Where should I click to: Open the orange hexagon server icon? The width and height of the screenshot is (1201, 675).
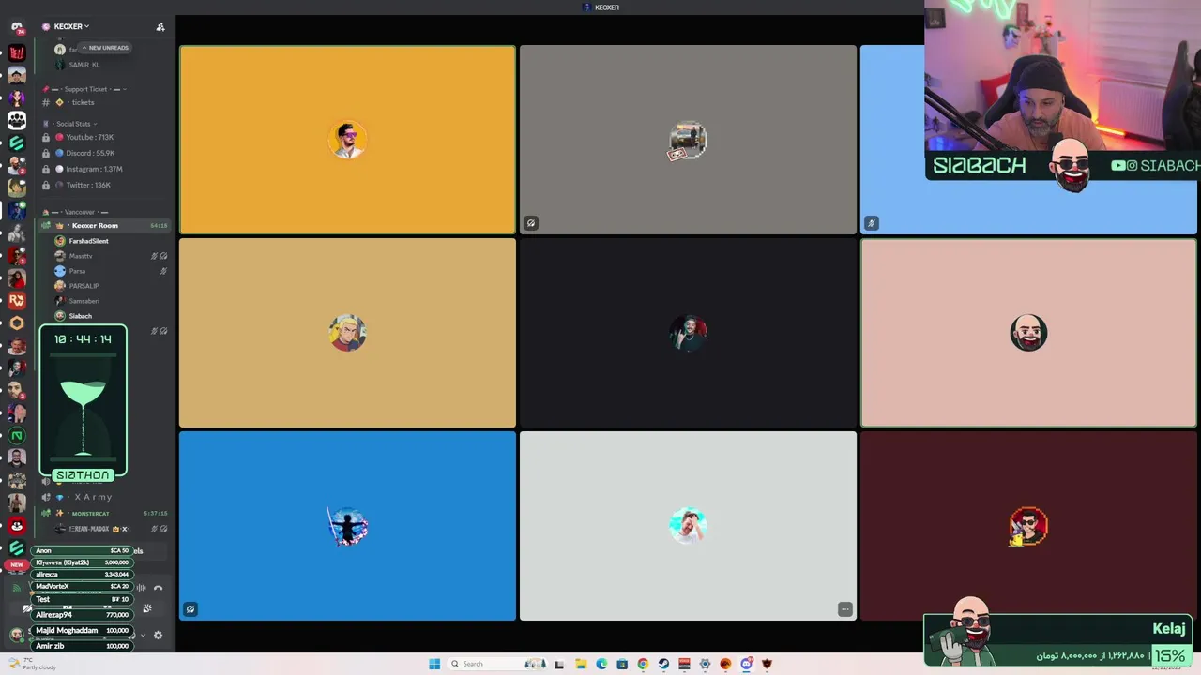coord(17,322)
